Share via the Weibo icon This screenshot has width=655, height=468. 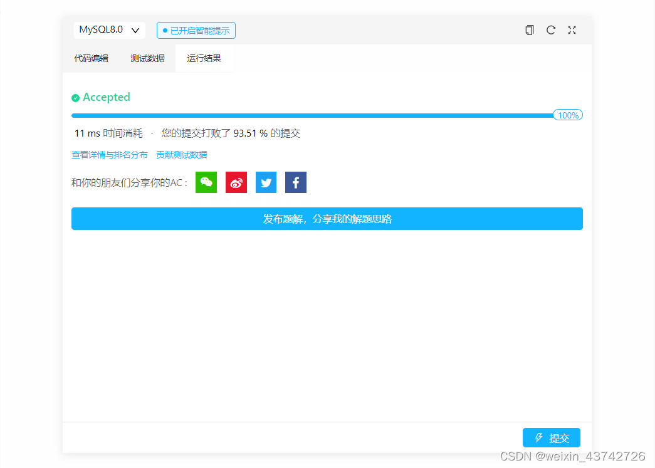tap(236, 182)
